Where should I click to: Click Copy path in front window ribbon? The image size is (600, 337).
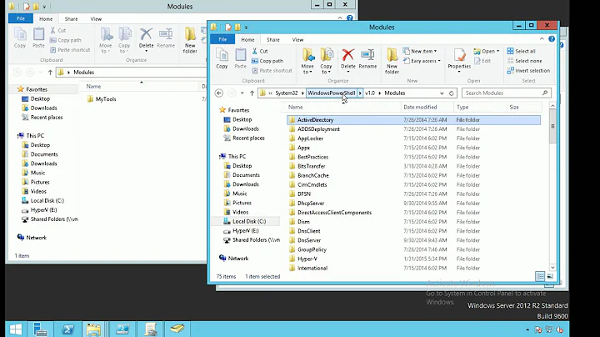(267, 61)
